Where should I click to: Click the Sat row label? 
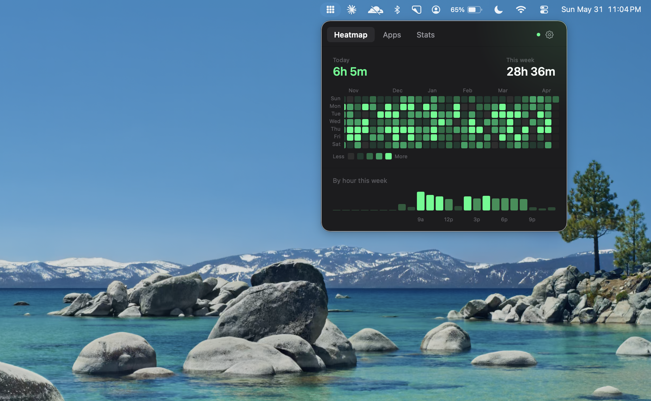pos(336,144)
